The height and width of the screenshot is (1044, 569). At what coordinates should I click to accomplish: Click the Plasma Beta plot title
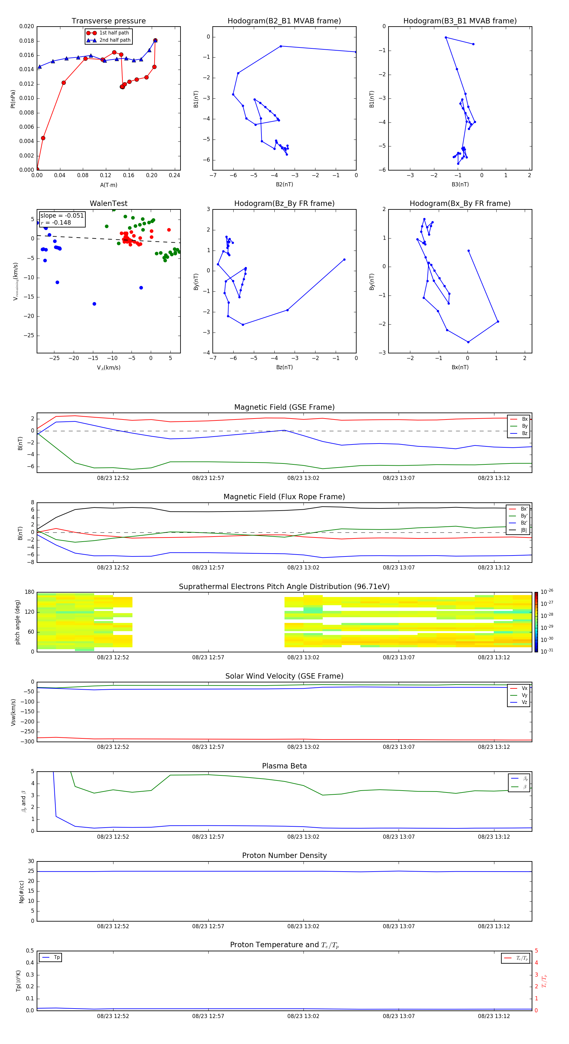pyautogui.click(x=284, y=766)
